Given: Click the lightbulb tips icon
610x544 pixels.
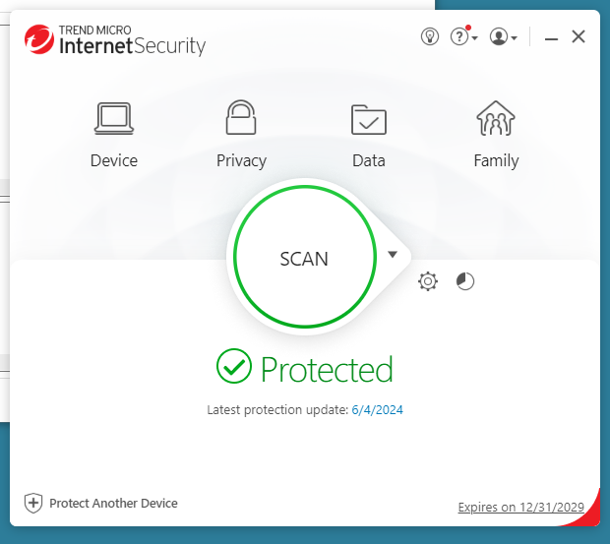Looking at the screenshot, I should pyautogui.click(x=429, y=37).
